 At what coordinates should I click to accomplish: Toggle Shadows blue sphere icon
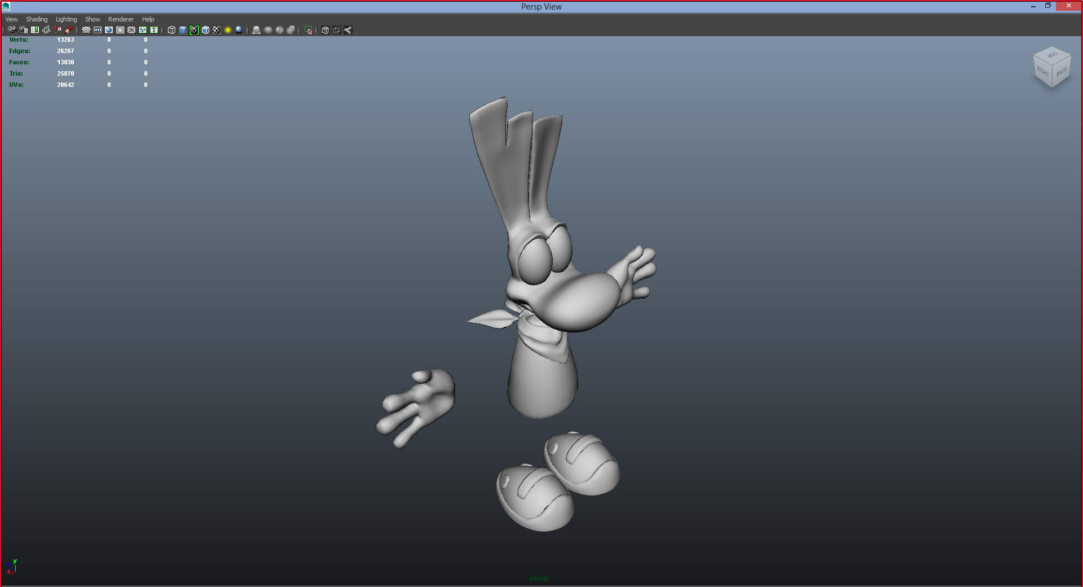pyautogui.click(x=239, y=30)
